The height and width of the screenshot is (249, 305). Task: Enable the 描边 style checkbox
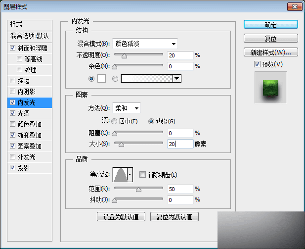tap(12, 81)
